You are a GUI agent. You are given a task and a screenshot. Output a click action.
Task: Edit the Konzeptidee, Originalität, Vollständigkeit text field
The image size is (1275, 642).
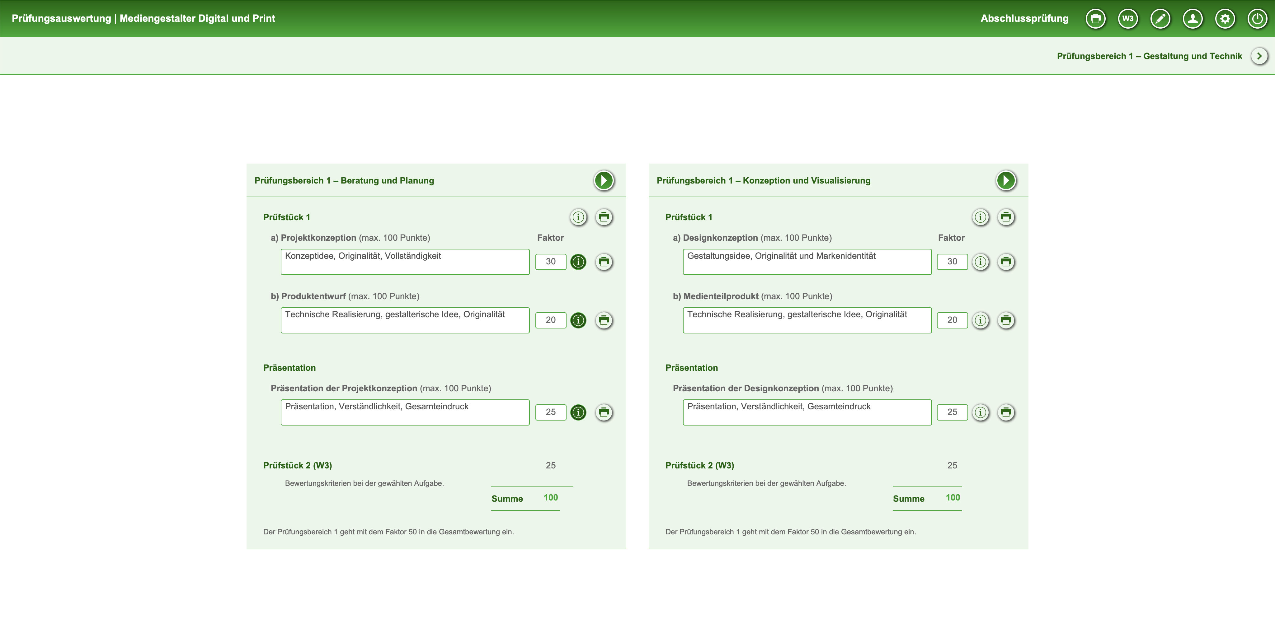405,262
